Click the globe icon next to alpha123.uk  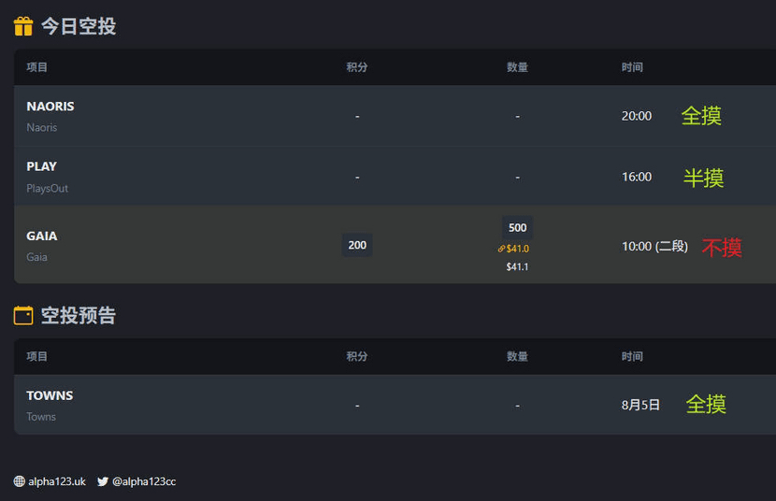pyautogui.click(x=20, y=481)
